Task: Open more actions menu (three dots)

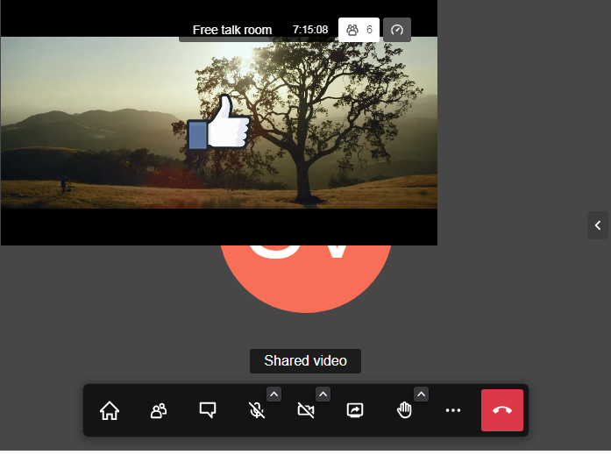Action: 453,410
